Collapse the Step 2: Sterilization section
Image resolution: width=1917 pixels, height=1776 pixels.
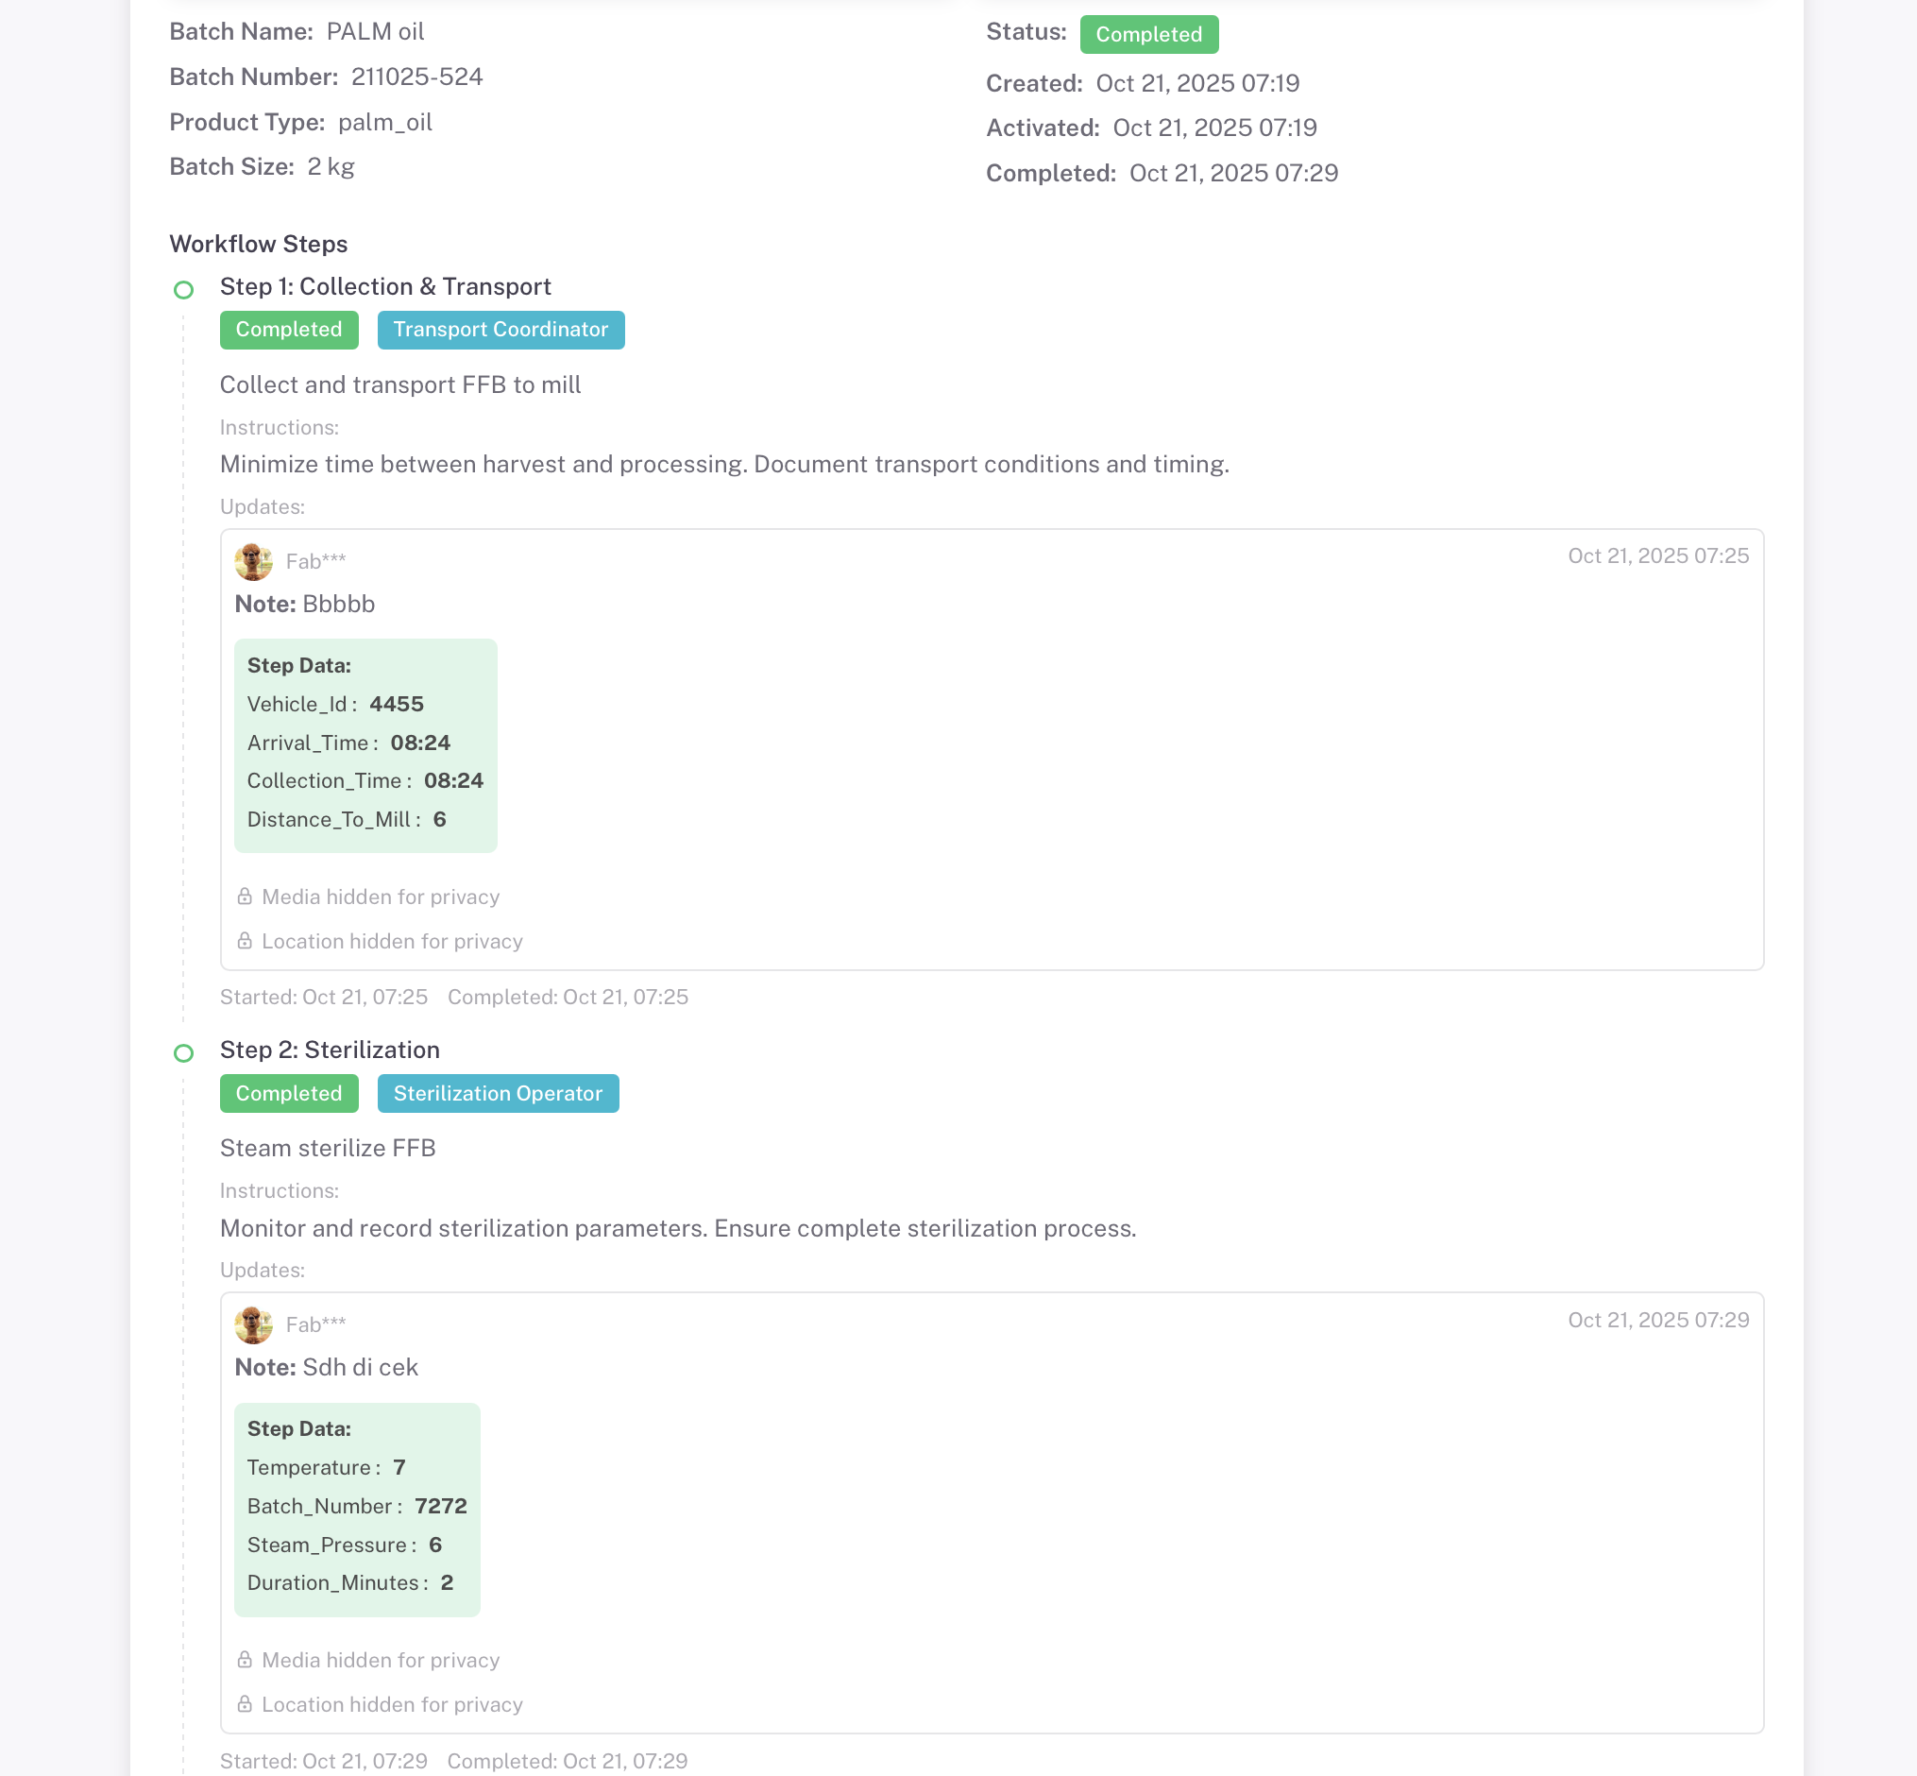point(329,1050)
